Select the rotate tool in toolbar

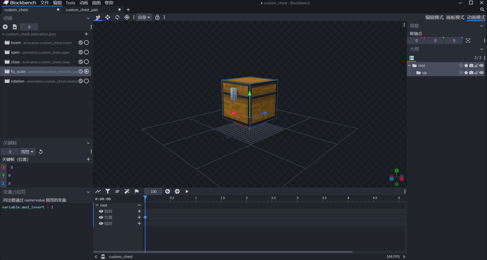[117, 17]
